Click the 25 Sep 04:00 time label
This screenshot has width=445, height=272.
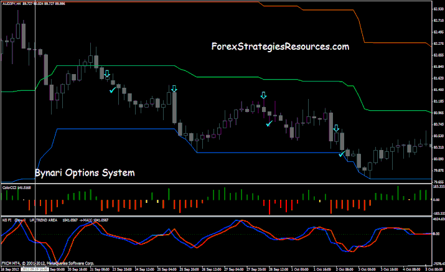pos(167,269)
